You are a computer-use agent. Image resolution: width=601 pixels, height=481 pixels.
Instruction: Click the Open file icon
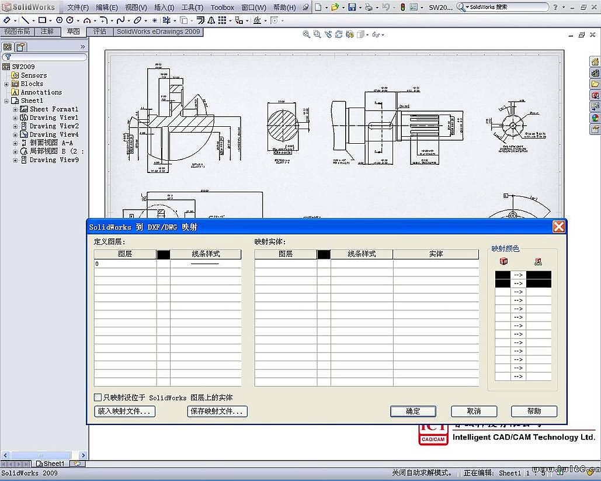pos(335,7)
